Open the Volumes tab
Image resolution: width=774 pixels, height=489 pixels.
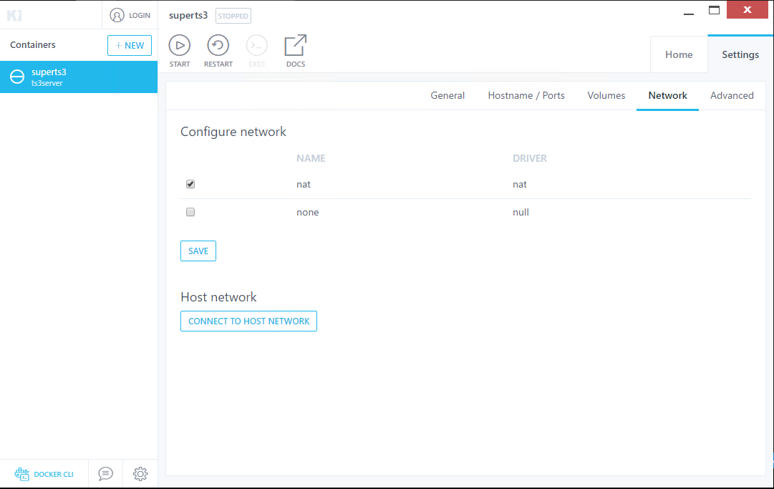tap(606, 96)
